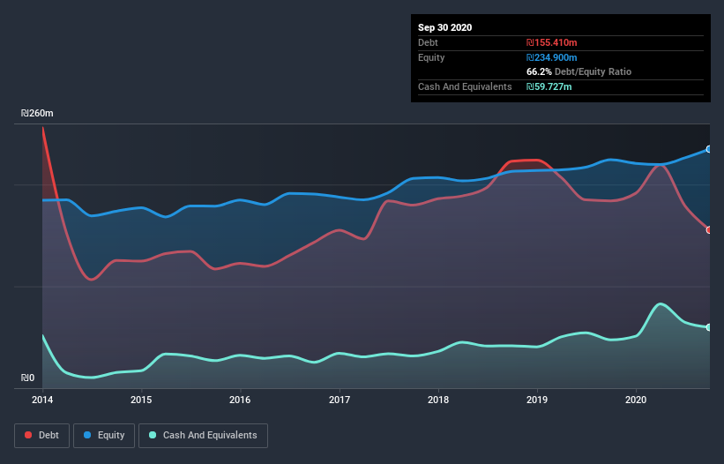This screenshot has width=724, height=464.
Task: Click the ₪155.410m debt value
Action: [552, 43]
